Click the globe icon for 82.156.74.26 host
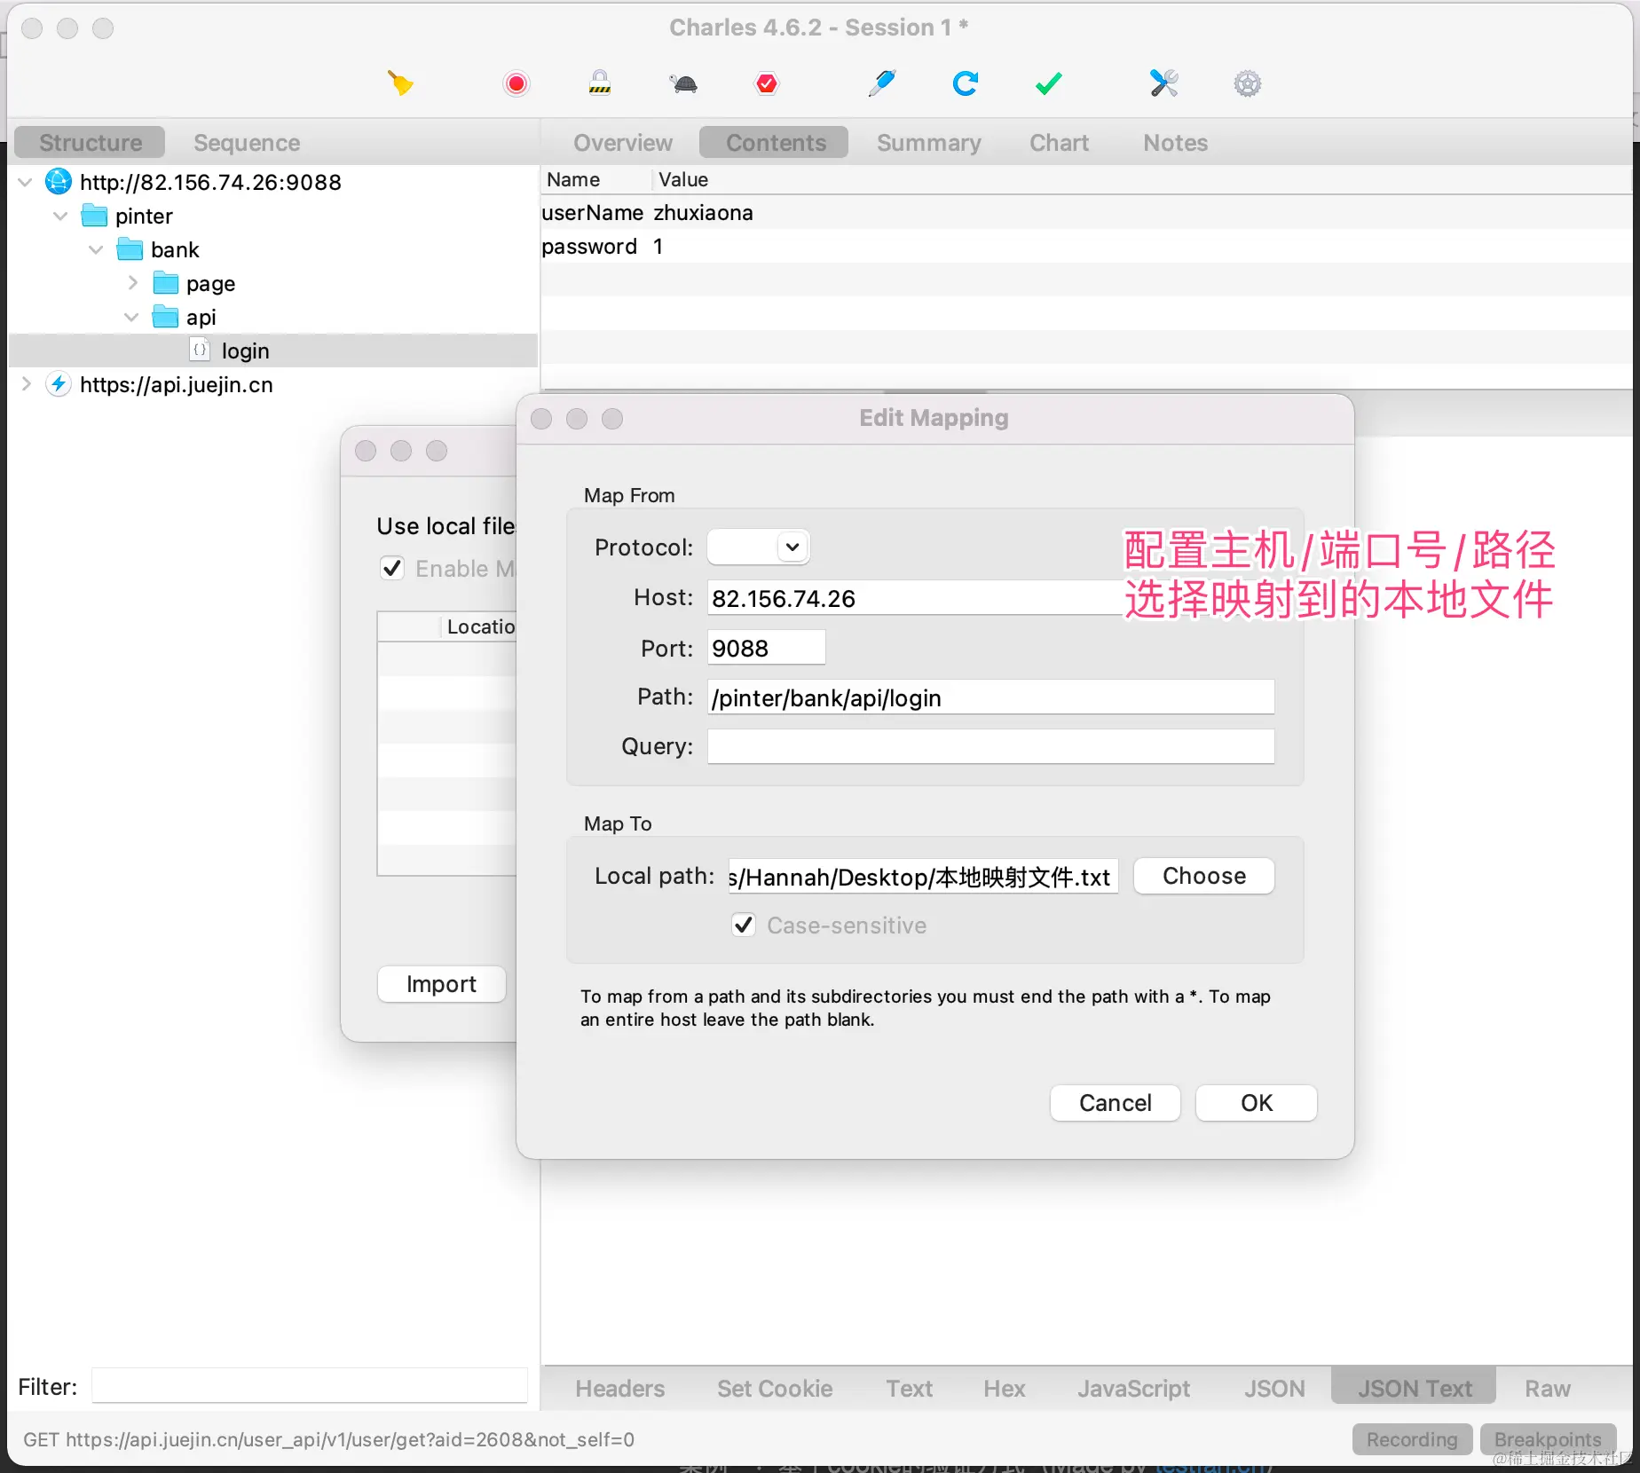This screenshot has width=1640, height=1473. coord(59,182)
